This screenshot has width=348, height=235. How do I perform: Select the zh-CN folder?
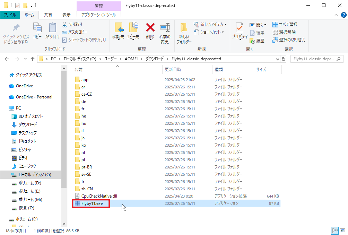coord(87,189)
